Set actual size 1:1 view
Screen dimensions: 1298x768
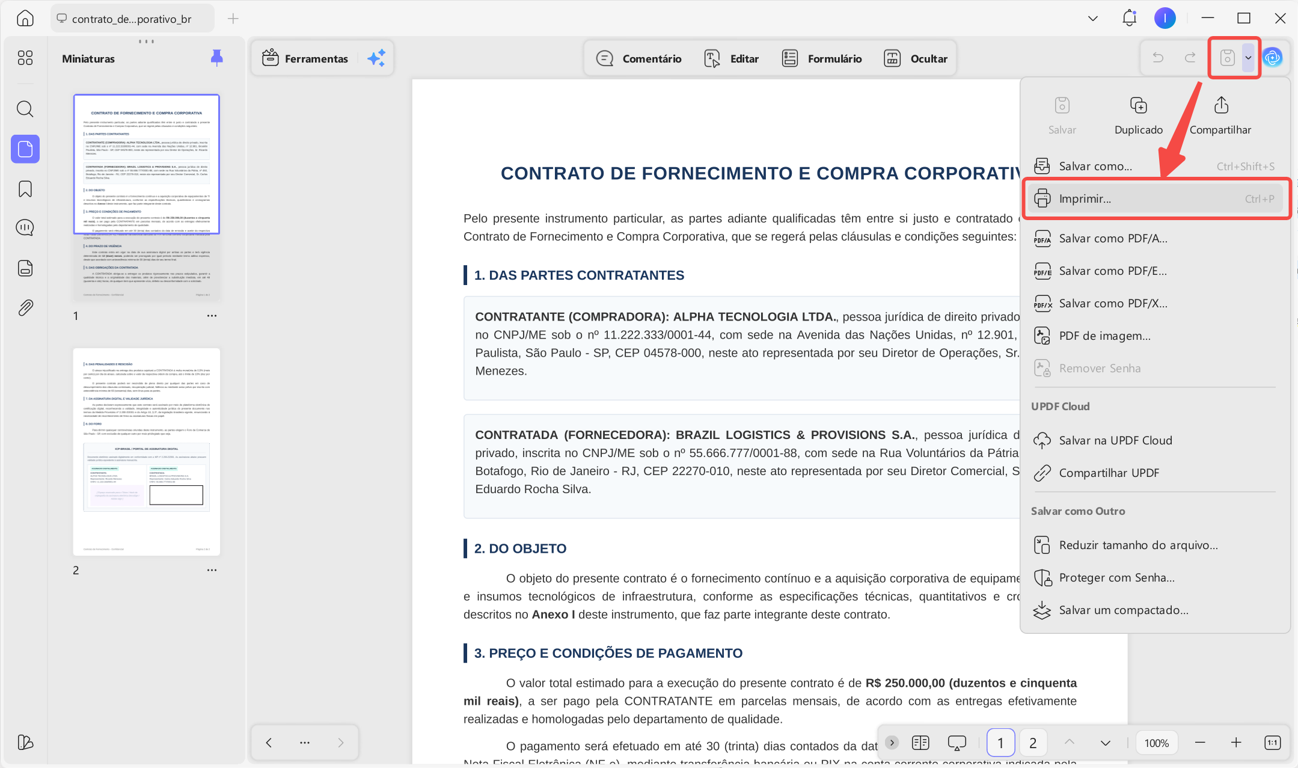point(1273,742)
